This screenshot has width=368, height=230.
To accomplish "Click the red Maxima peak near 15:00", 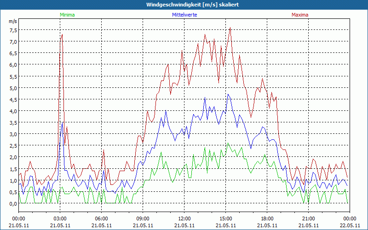I will [x=230, y=28].
